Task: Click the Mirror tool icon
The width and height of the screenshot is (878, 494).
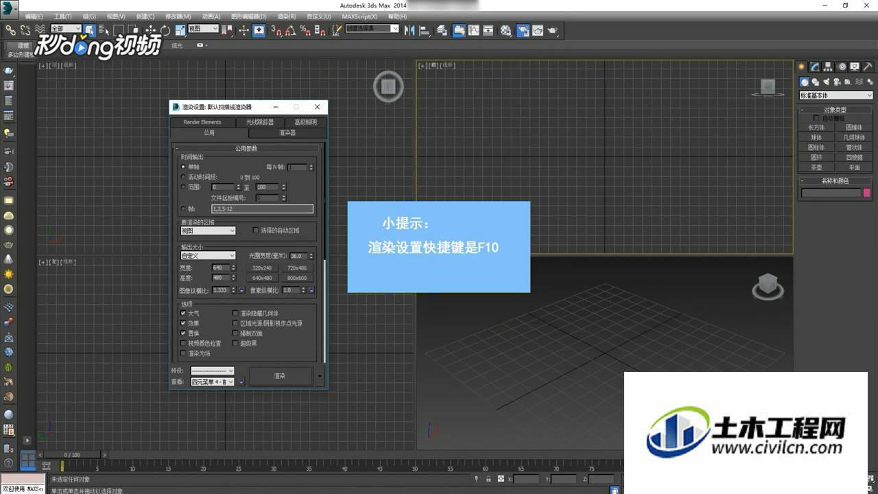Action: (x=410, y=30)
